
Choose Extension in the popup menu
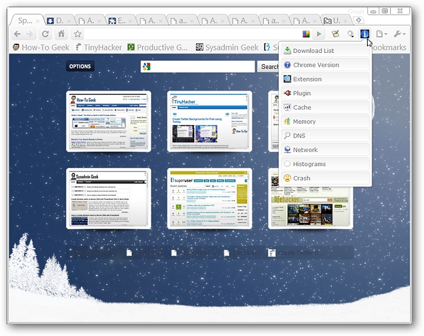(x=325, y=79)
